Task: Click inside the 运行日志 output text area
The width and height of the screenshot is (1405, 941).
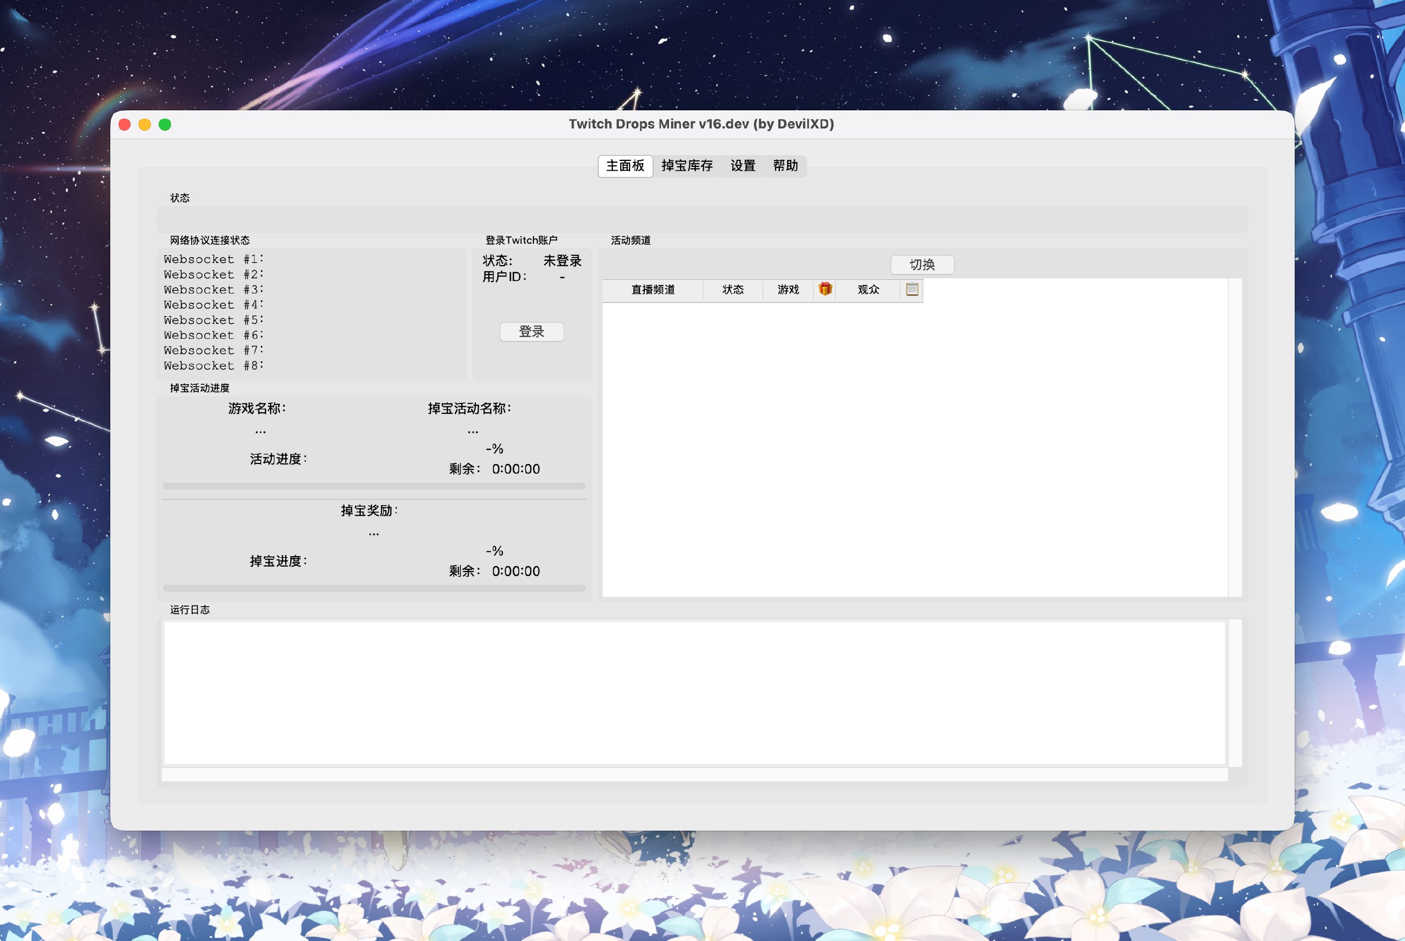Action: (694, 693)
